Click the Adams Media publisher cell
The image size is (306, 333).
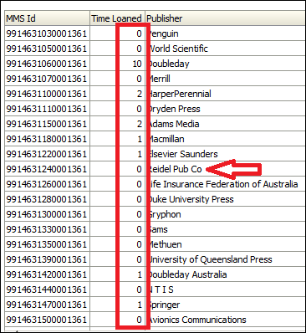click(x=225, y=124)
